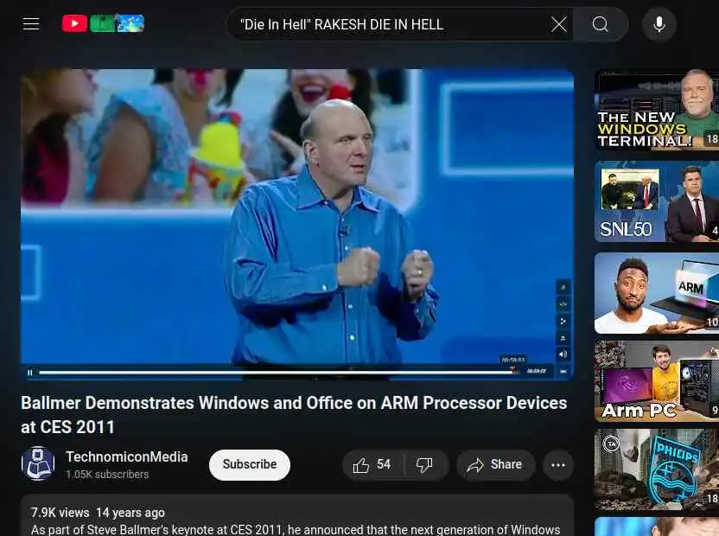Click the embed code icon inside the player

tap(563, 304)
